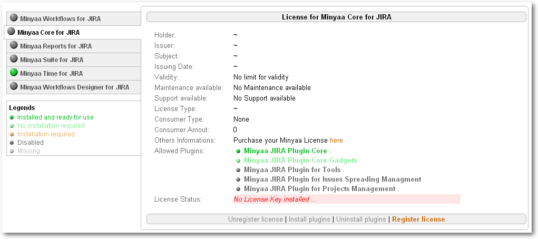The image size is (538, 239).
Task: Click green status ball beside Minyaa Time for JIRA
Action: 14,72
